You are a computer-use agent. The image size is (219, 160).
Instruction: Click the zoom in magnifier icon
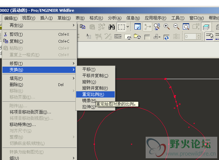coord(167,26)
